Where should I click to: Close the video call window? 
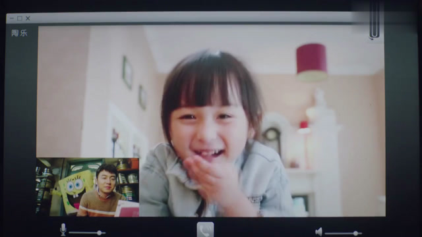(28, 18)
